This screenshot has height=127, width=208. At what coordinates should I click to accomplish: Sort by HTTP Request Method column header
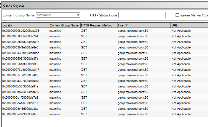point(98,25)
